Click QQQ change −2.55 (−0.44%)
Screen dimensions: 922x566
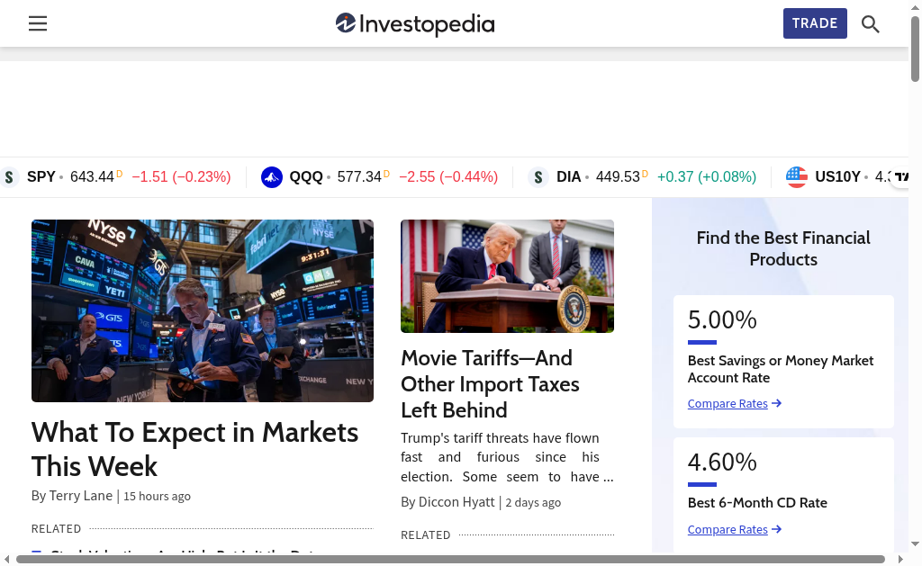pyautogui.click(x=448, y=177)
